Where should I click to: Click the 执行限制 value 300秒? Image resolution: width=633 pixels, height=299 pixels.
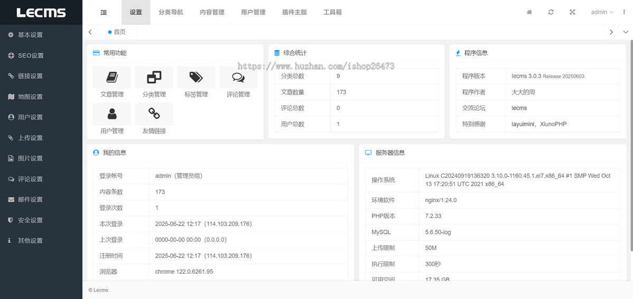[433, 264]
